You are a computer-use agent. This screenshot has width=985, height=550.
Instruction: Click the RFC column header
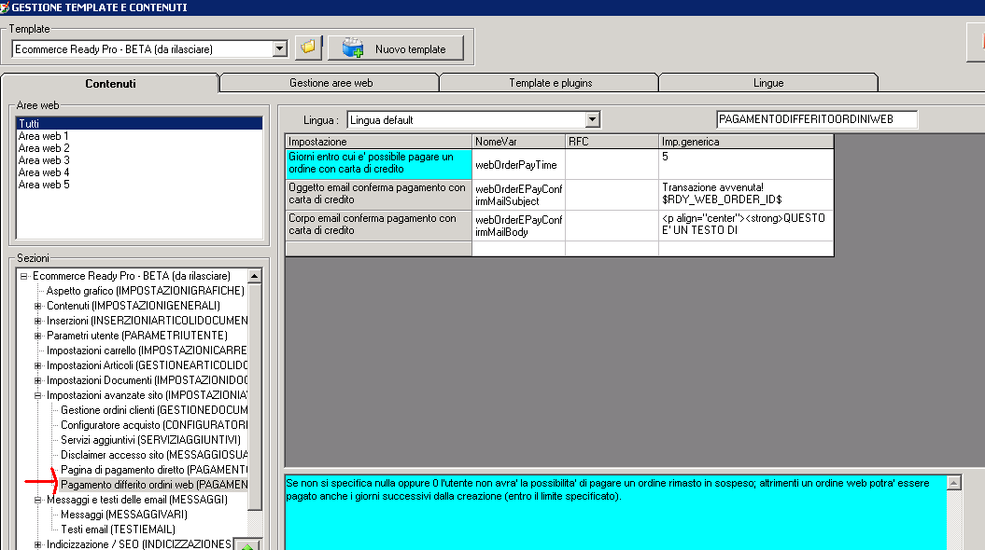[612, 142]
